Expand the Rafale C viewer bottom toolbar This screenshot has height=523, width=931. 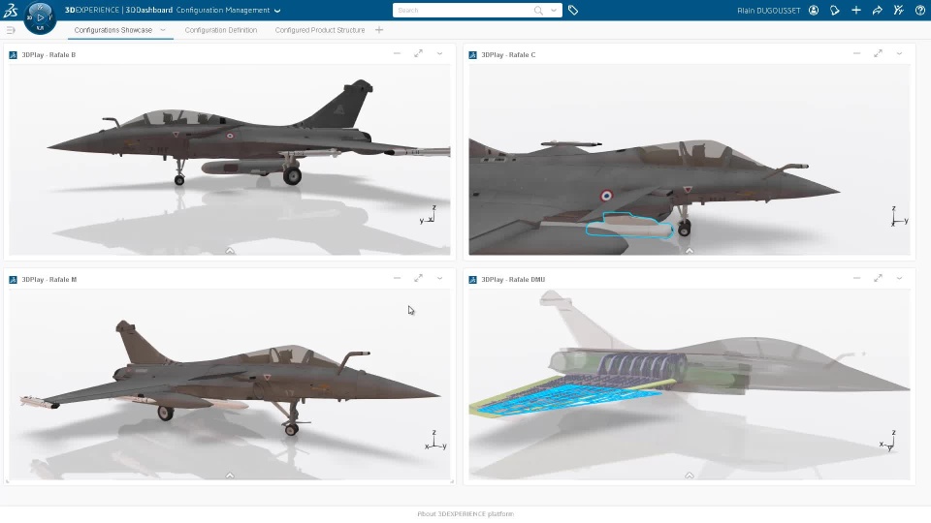[690, 251]
